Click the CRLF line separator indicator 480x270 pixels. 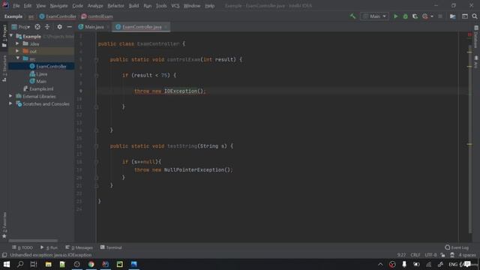pos(415,255)
